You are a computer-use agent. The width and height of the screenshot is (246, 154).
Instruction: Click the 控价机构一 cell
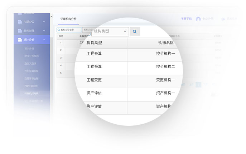point(165,54)
